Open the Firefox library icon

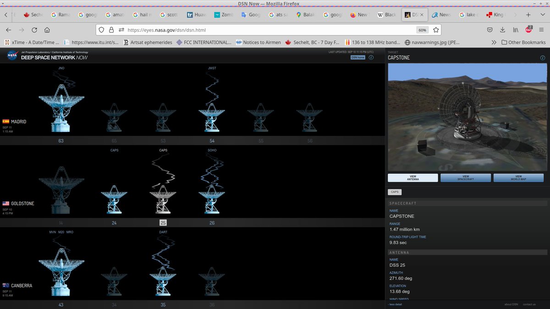point(516,30)
